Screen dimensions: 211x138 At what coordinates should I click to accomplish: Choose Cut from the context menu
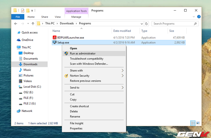tap(94, 94)
